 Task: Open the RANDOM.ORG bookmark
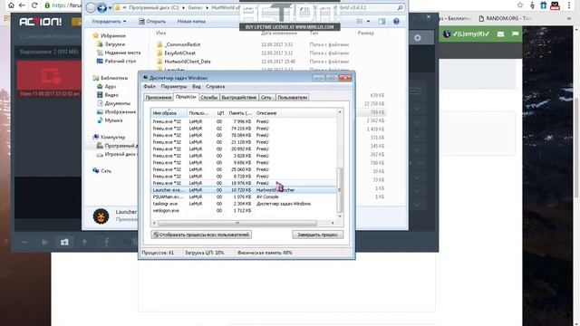(x=505, y=18)
